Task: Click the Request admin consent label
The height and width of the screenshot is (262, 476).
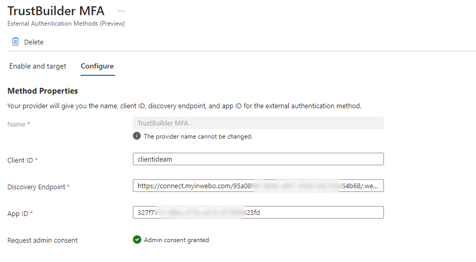Action: [x=42, y=241]
